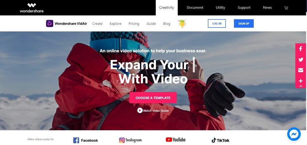Click the Wondershare logo in header
This screenshot has width=307, height=145.
pos(31,8)
